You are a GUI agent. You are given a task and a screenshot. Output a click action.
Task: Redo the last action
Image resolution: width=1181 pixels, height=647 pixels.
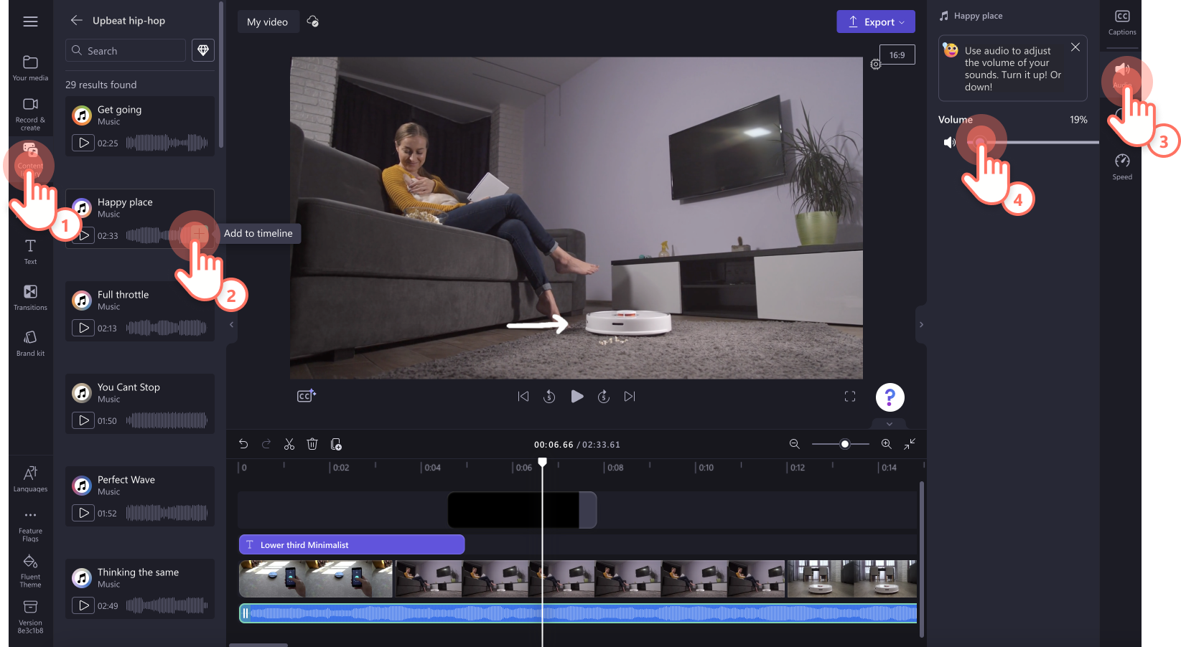coord(266,445)
